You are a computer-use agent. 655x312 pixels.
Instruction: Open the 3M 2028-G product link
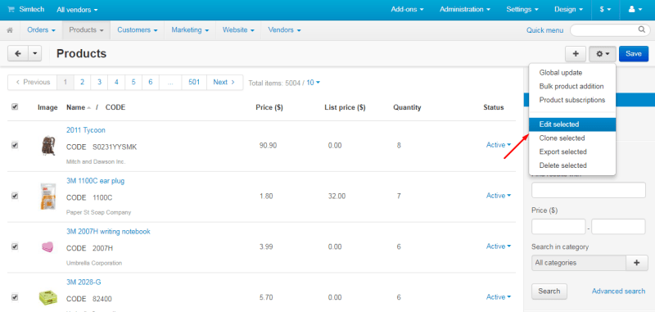(x=84, y=283)
